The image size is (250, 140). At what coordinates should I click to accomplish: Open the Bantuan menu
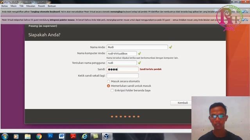coord(52,6)
